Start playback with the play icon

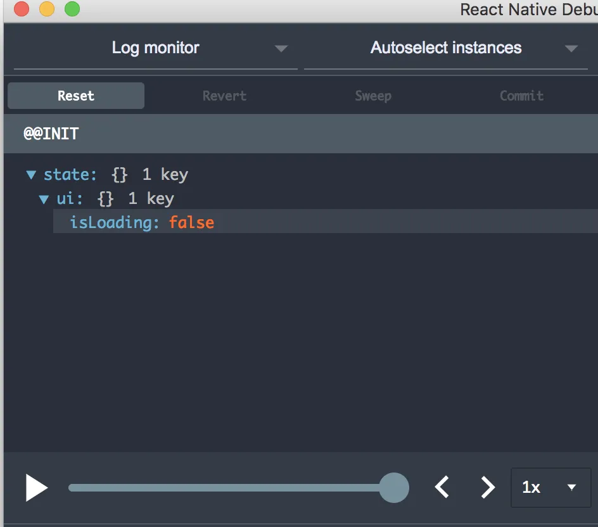point(37,487)
